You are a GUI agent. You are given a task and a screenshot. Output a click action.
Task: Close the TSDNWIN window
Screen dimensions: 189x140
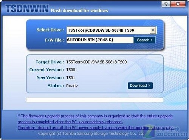point(178,4)
